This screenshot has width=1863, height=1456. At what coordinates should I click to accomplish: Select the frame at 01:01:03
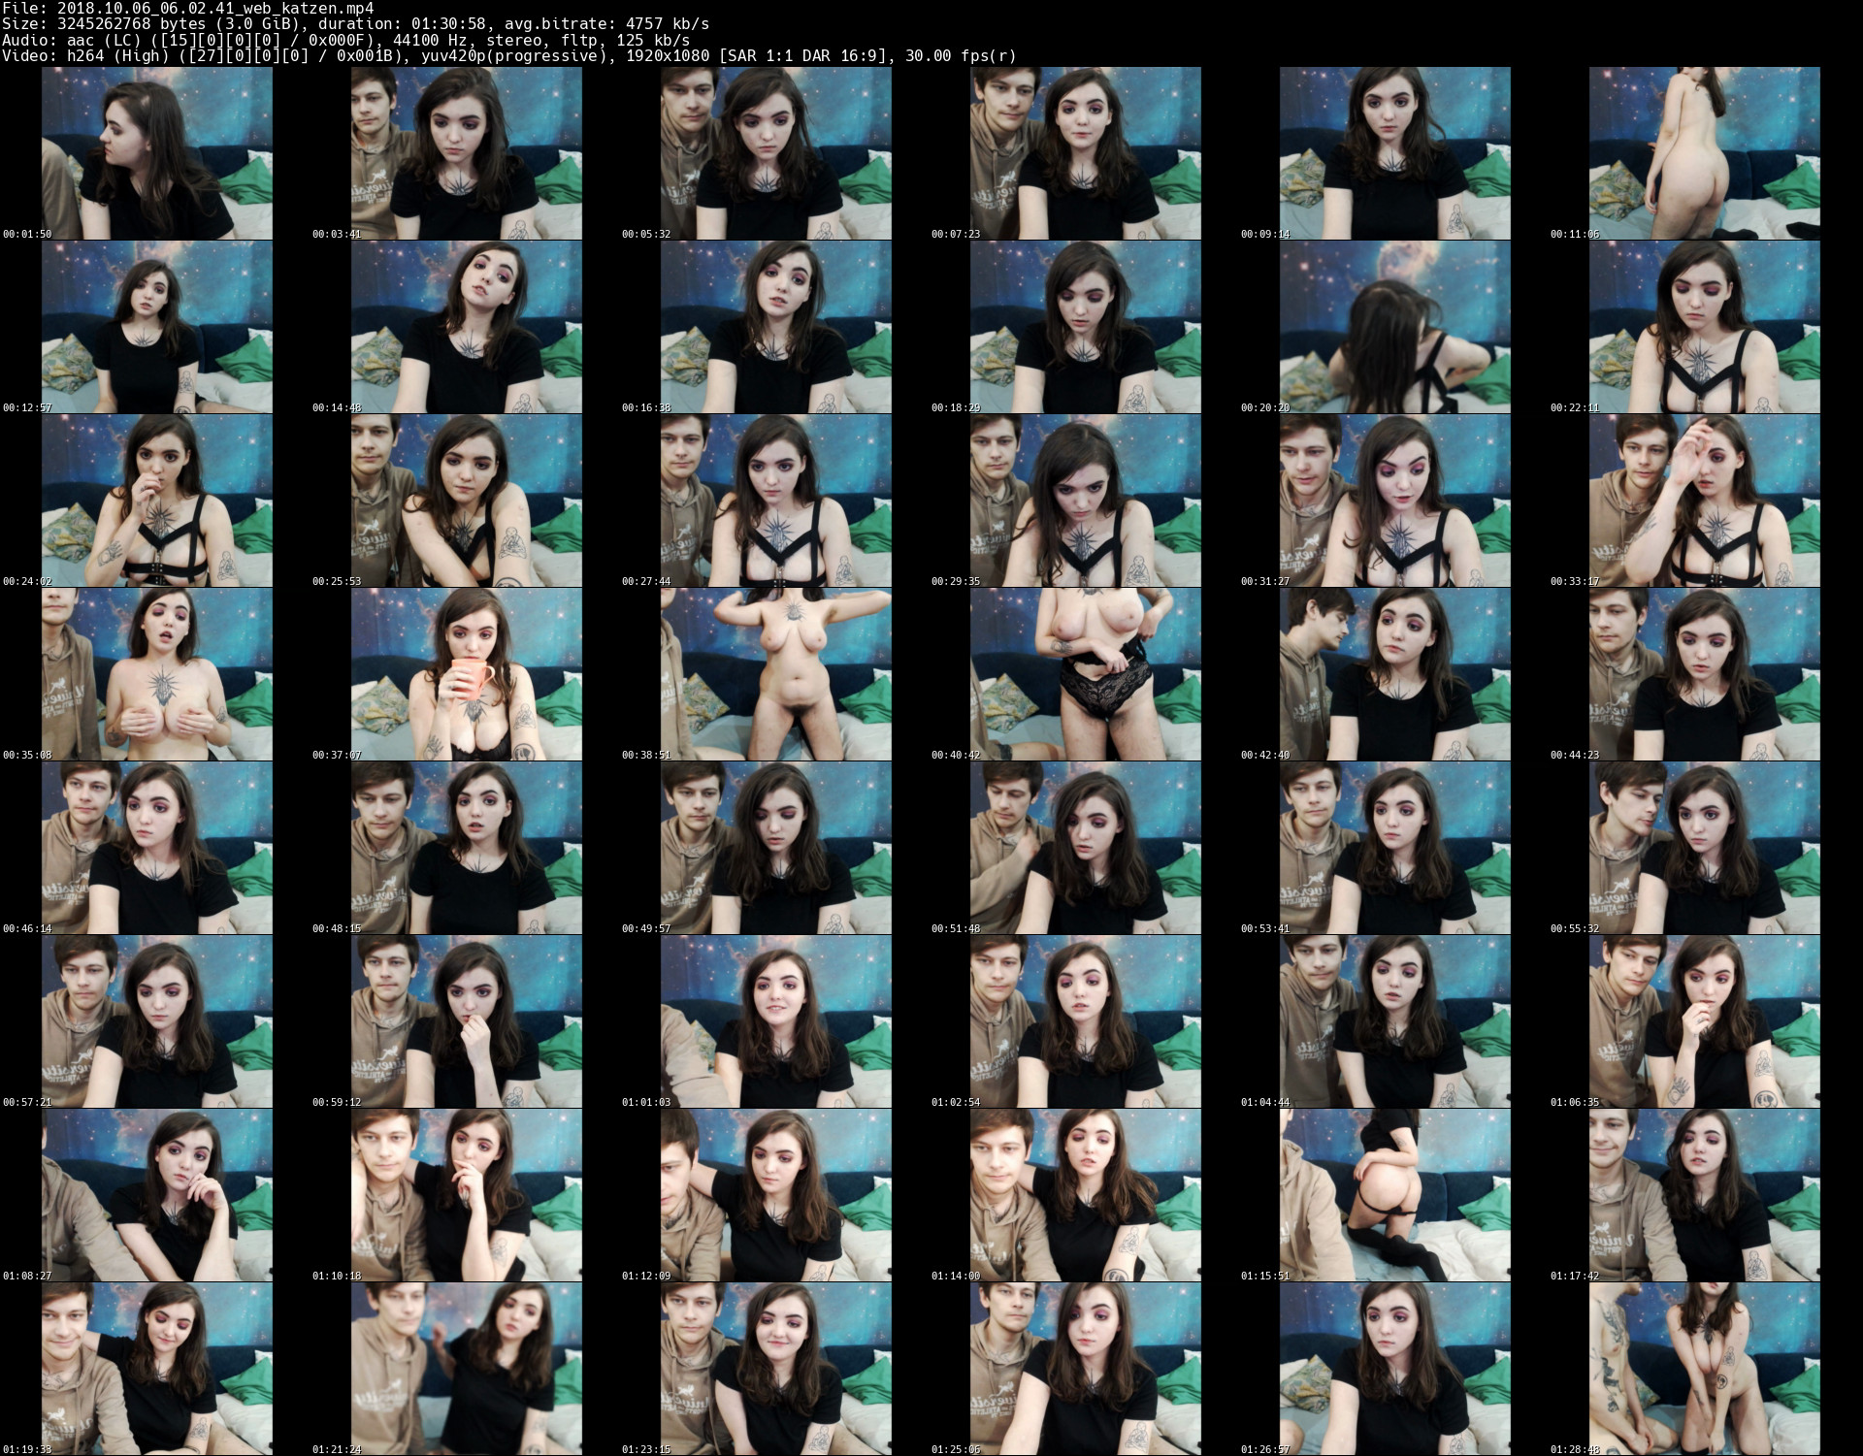click(776, 1021)
